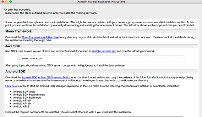Click the Xamarin Manual Installation Instructions title bar
Screen dimensions: 202x117
click(101, 2)
